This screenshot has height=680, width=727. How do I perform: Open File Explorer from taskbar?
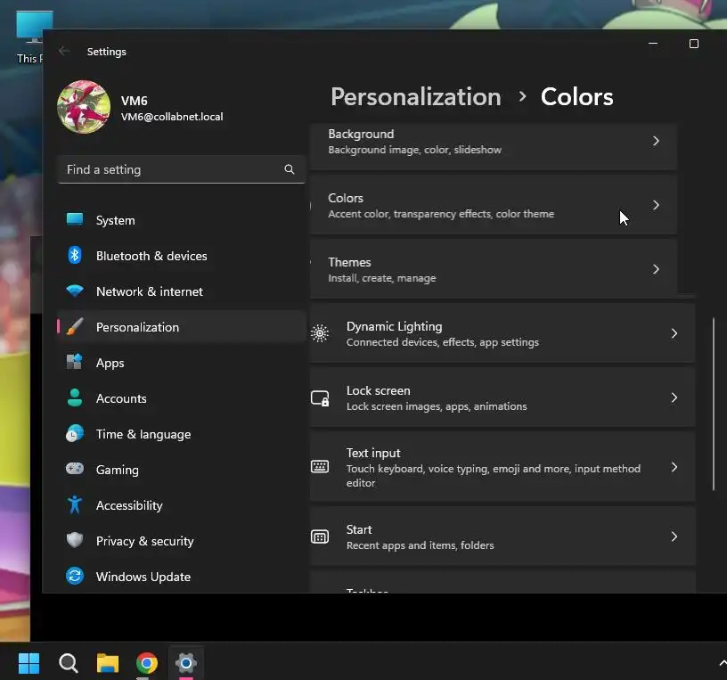[108, 663]
